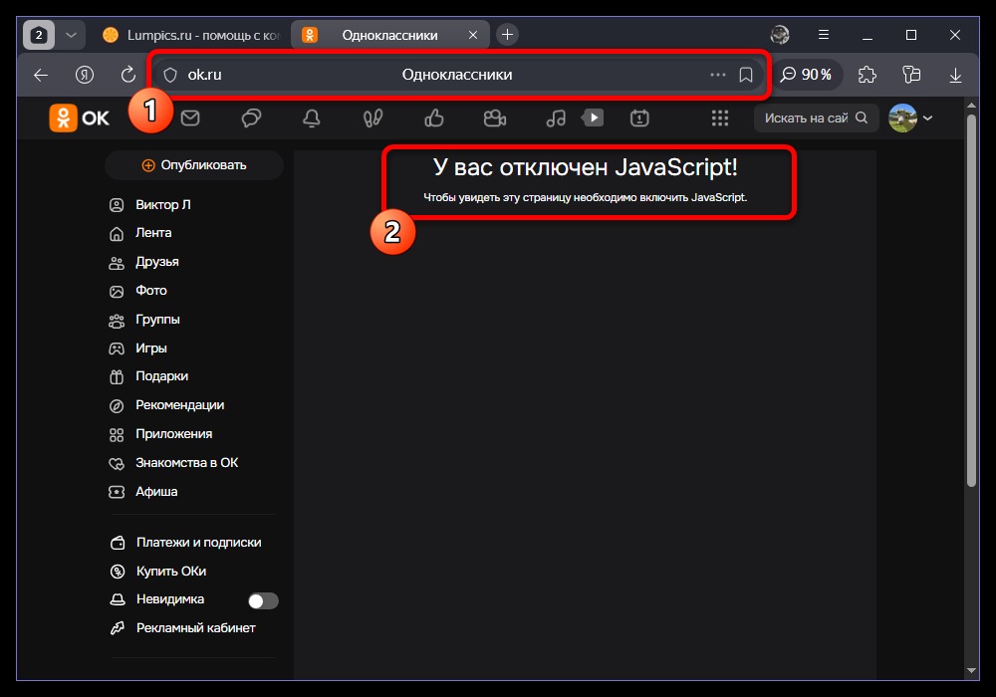Click the page vertical scrollbar thumb

click(x=970, y=300)
